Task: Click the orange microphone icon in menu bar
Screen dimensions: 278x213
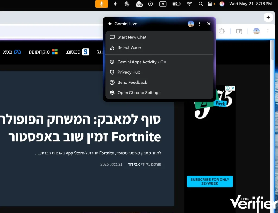Action: 102,4
